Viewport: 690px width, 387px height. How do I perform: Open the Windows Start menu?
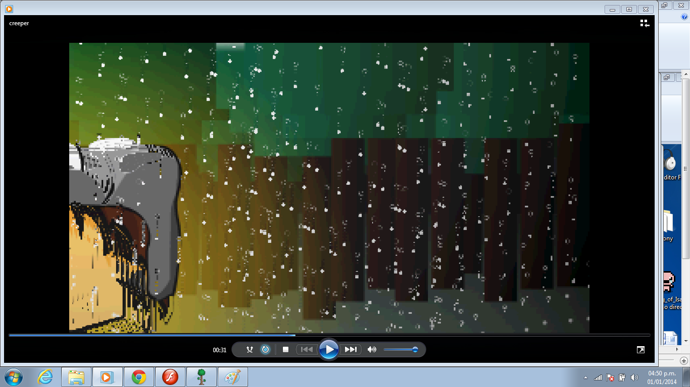pos(13,377)
